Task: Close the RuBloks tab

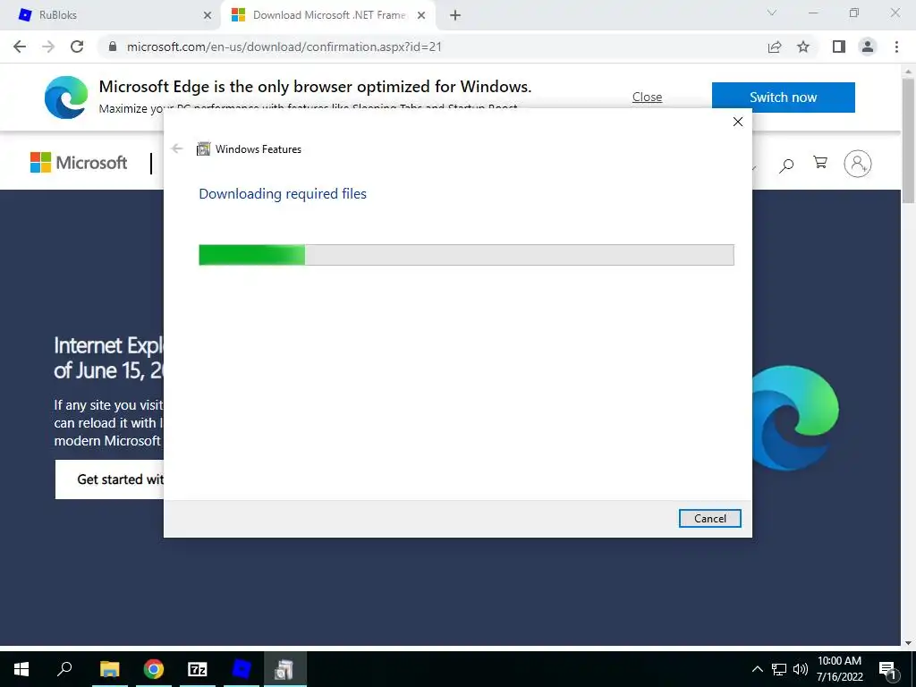Action: 208,16
